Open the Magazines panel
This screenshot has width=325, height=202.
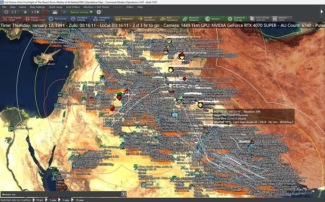(x=124, y=19)
